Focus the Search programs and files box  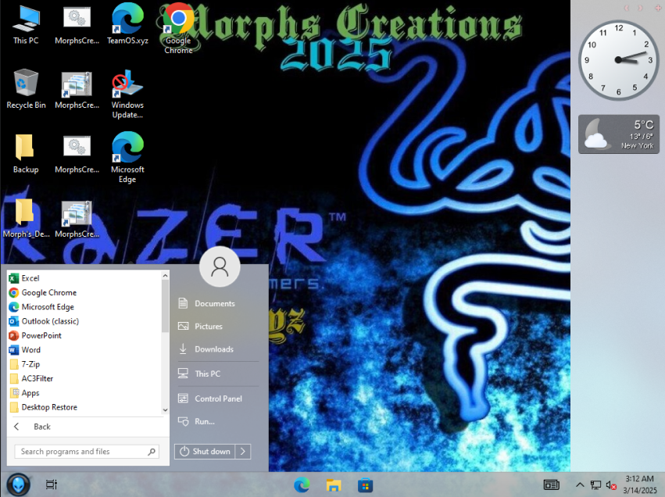tap(87, 452)
